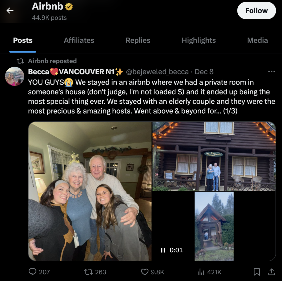Pause the playing video
Viewport: 282px width, 281px height.
point(163,250)
